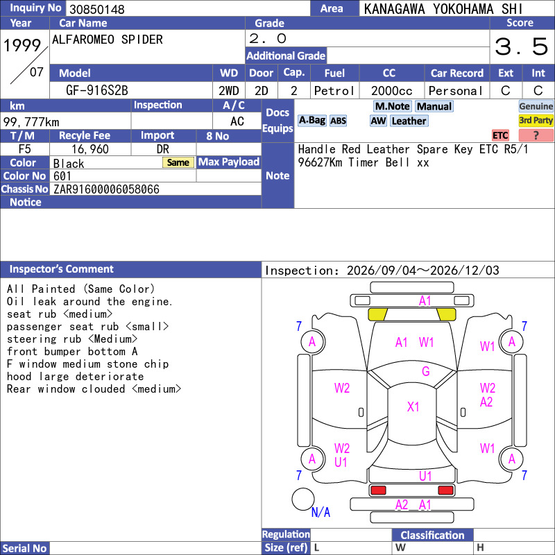Click the A.Bag equipment badge
Screen dimensions: 555x555
[311, 121]
